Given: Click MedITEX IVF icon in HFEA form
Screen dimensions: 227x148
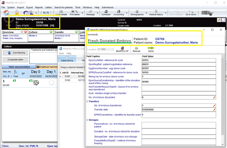Looking at the screenshot, I should (122, 49).
